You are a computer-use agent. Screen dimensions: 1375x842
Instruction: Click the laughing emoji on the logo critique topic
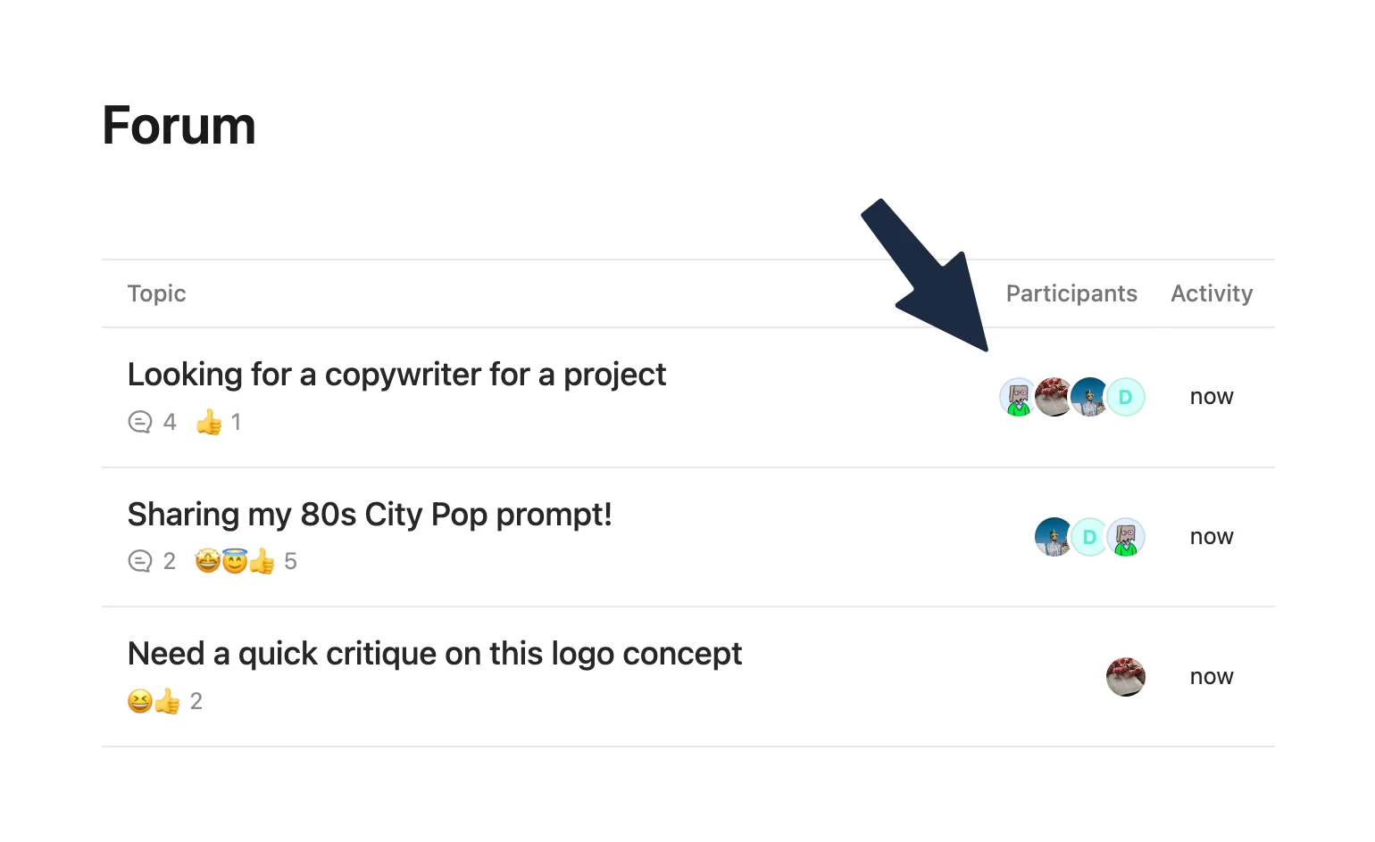click(140, 701)
